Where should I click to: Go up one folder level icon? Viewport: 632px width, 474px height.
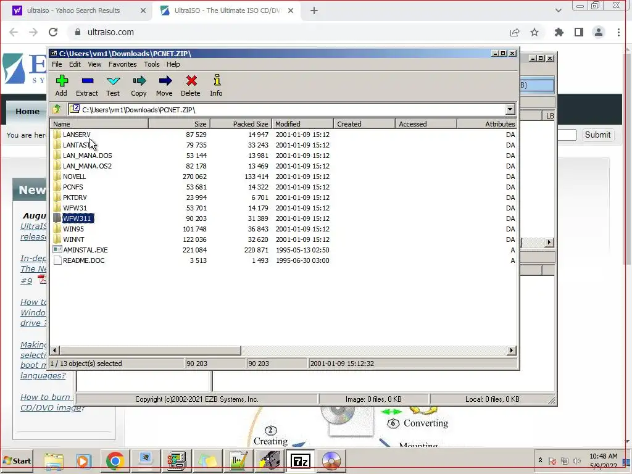point(57,109)
